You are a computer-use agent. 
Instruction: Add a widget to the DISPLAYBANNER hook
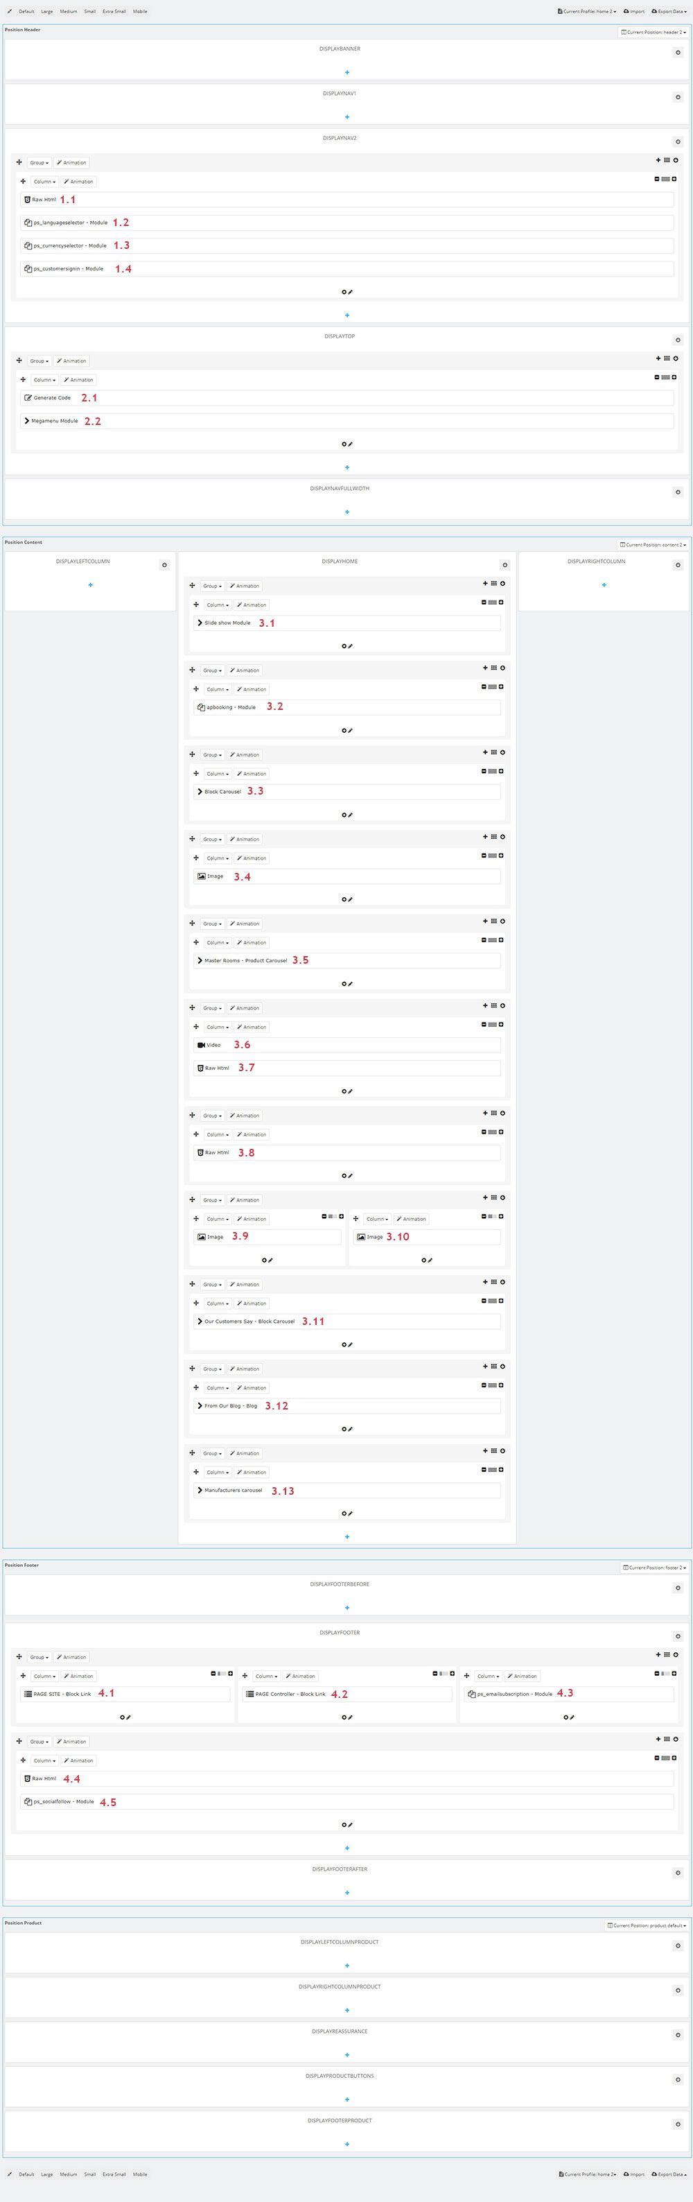click(347, 73)
